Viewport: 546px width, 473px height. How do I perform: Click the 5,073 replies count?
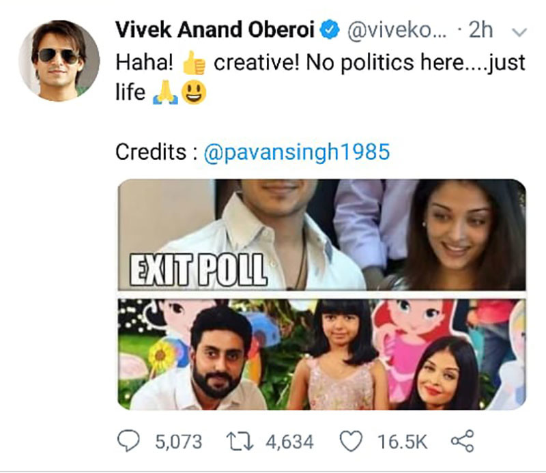coord(178,442)
